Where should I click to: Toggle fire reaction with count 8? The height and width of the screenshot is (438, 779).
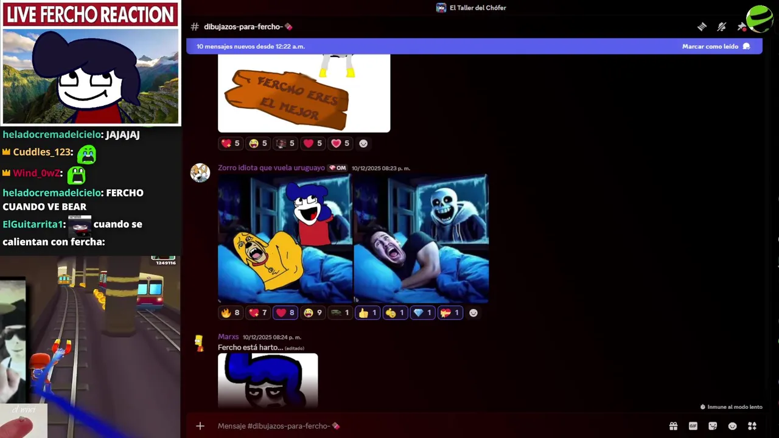pyautogui.click(x=231, y=313)
